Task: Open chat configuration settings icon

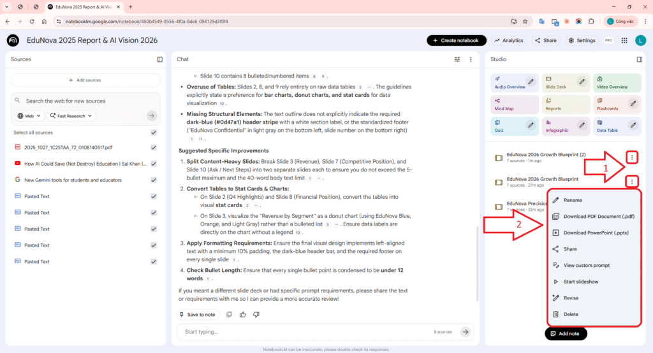Action: coord(457,59)
